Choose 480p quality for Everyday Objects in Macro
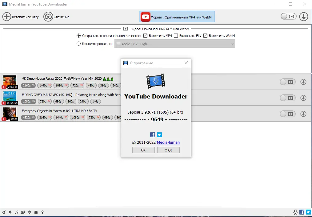This screenshot has height=217, width=312. [x=107, y=118]
